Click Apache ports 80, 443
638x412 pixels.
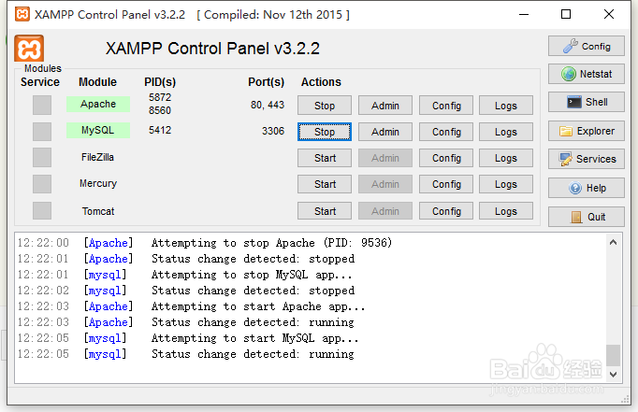268,105
